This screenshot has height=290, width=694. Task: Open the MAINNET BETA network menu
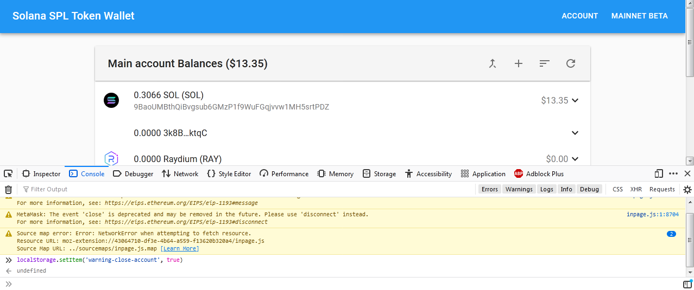coord(639,16)
